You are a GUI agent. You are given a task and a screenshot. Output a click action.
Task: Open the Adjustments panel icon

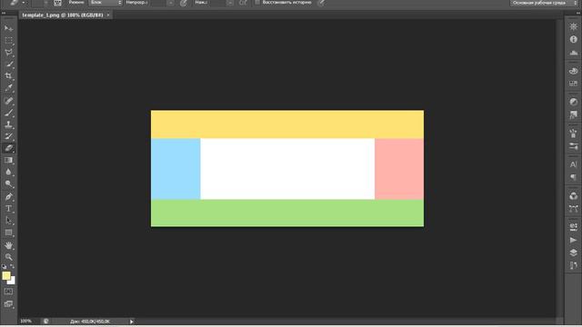(x=574, y=102)
